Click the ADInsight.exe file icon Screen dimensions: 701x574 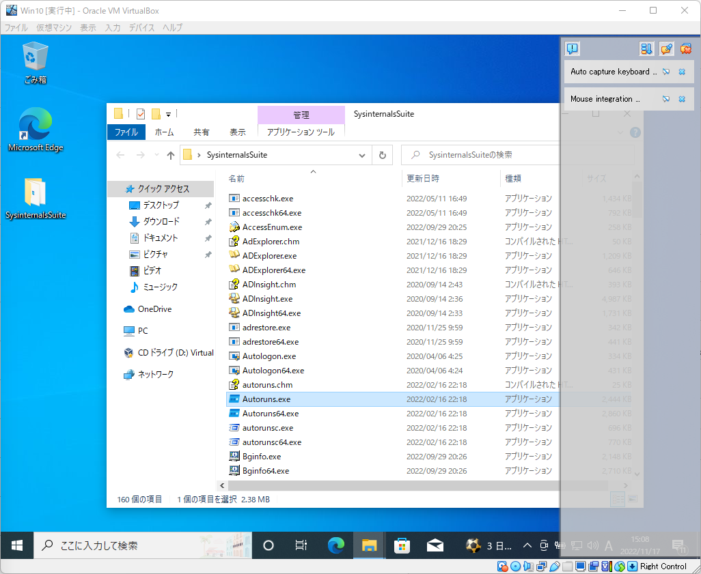[x=234, y=298]
